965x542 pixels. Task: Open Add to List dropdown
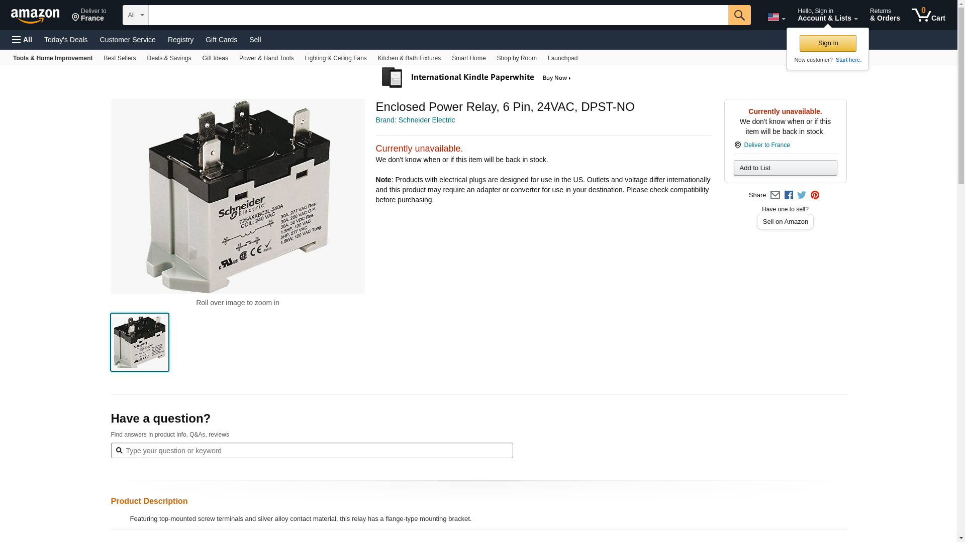pos(785,168)
